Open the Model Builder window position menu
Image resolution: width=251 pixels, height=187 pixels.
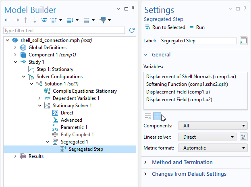coord(118,9)
